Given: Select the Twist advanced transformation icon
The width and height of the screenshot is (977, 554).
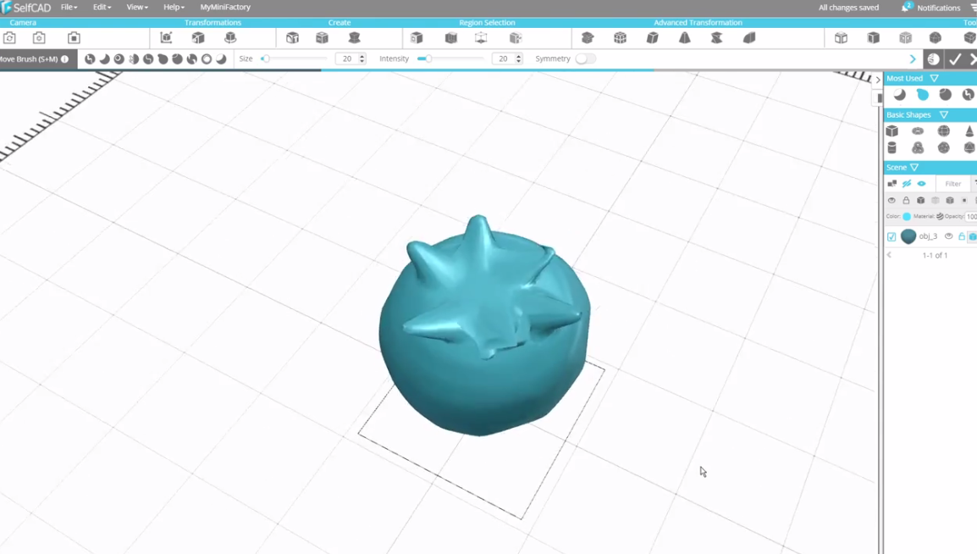Looking at the screenshot, I should point(716,38).
